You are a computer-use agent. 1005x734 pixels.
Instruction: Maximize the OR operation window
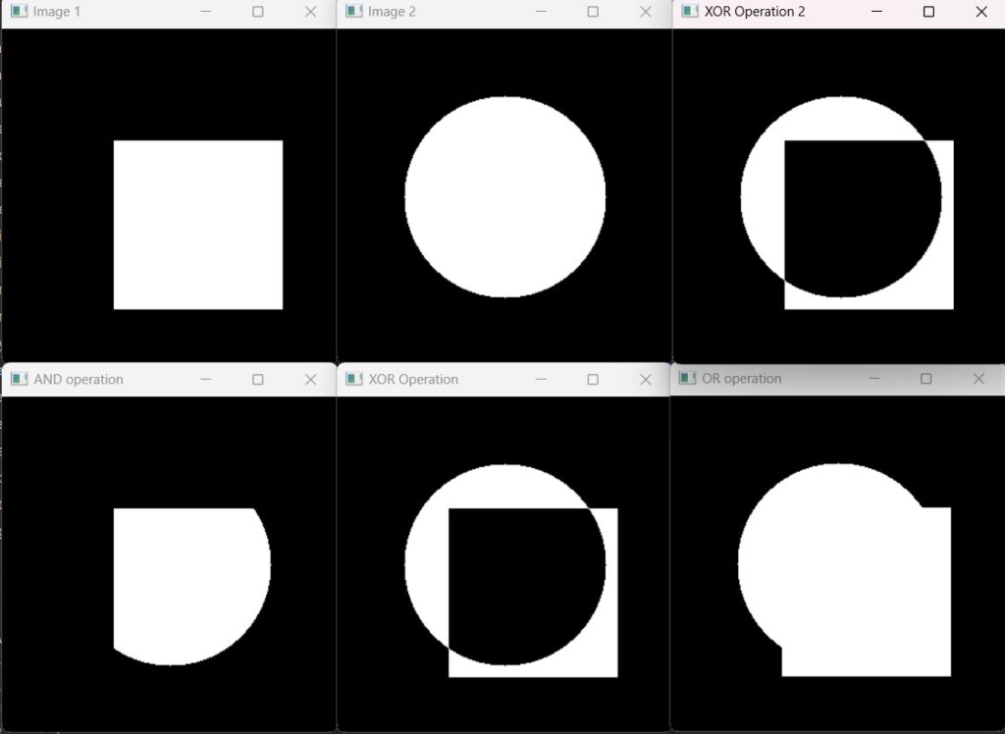pos(926,378)
